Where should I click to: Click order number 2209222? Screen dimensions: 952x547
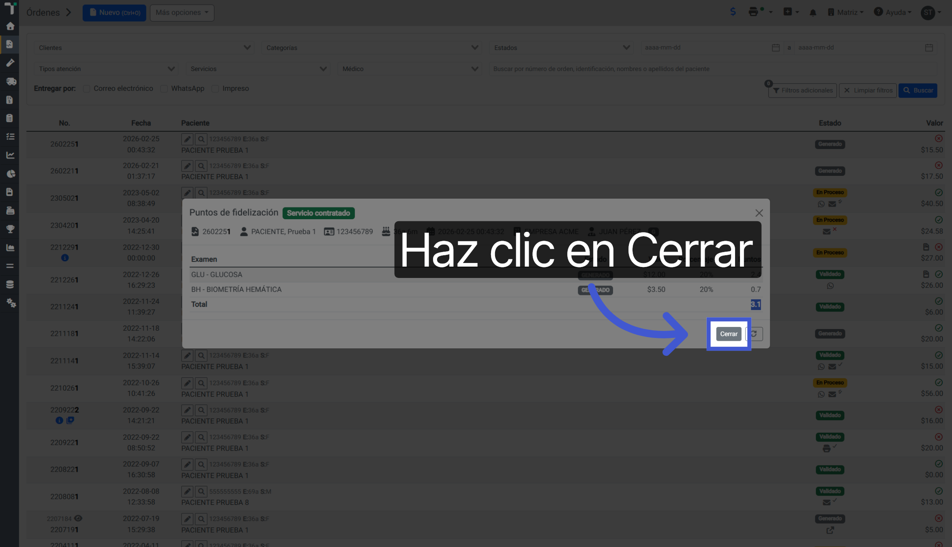coord(64,410)
